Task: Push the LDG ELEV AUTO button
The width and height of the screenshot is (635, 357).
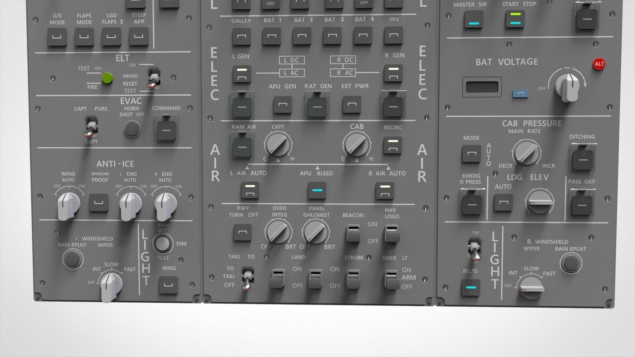Action: point(503,202)
